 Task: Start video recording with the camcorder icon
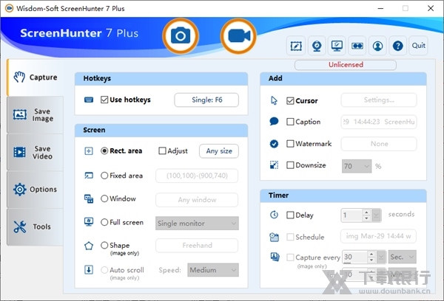coord(238,35)
